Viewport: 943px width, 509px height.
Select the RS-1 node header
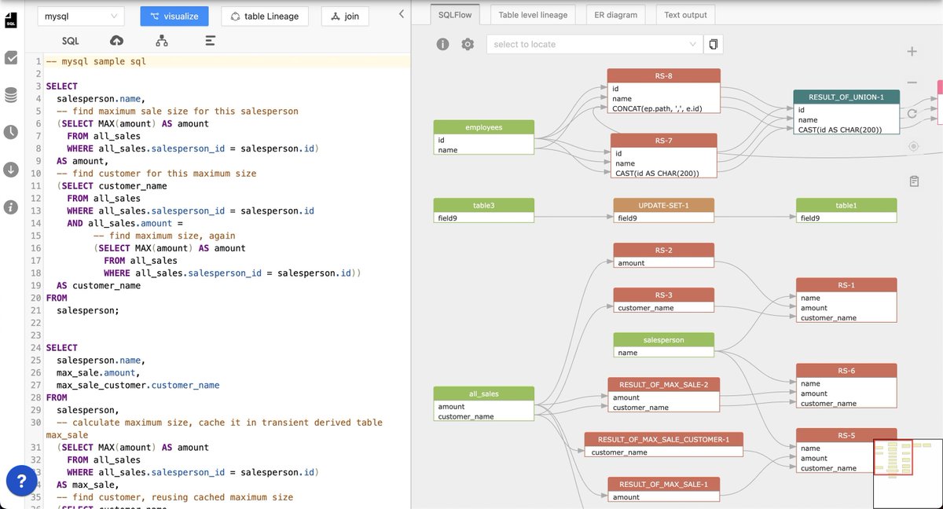(846, 285)
